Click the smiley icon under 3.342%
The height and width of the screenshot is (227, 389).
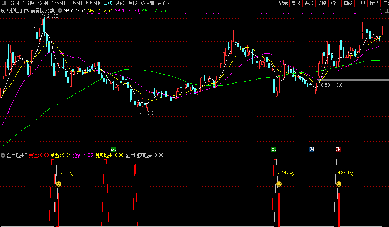(x=59, y=184)
